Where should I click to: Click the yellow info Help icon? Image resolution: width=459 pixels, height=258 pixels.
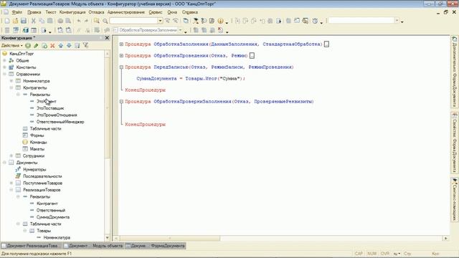pos(220,21)
